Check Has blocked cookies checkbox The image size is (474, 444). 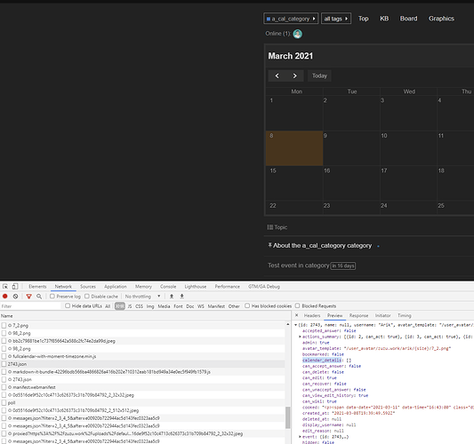click(x=247, y=305)
